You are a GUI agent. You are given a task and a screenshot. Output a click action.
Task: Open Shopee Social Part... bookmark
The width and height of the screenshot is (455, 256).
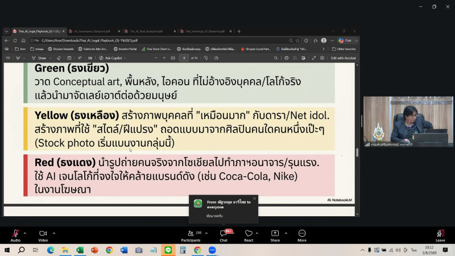(x=255, y=49)
